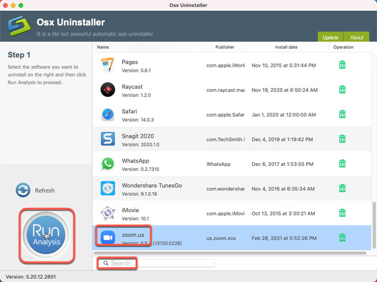The width and height of the screenshot is (377, 282).
Task: Click install date Nov 4, 2016
Action: tap(283, 189)
